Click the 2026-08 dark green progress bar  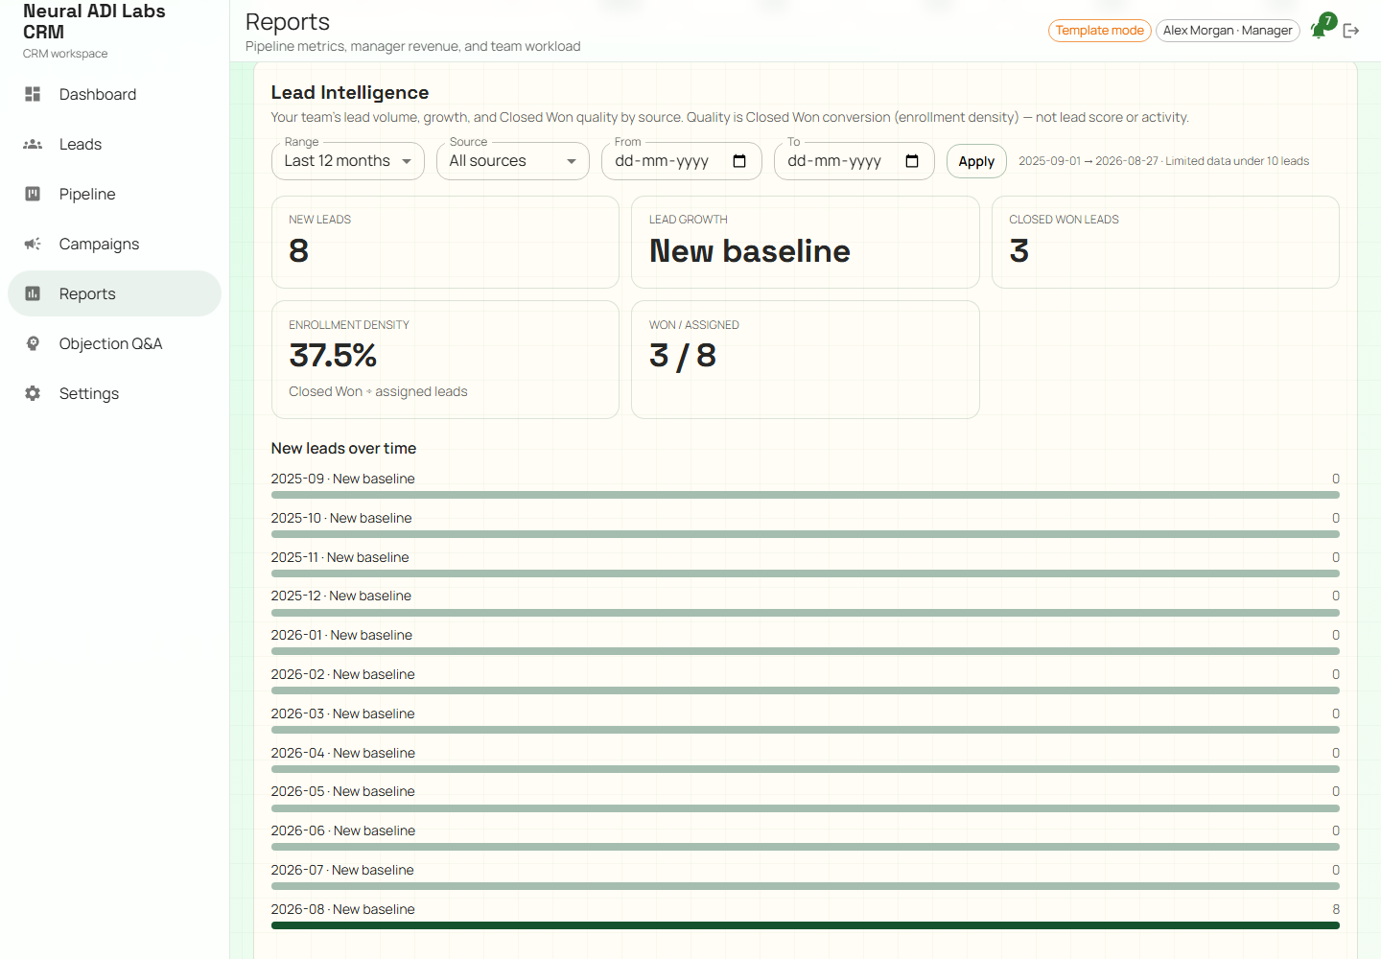(x=806, y=925)
